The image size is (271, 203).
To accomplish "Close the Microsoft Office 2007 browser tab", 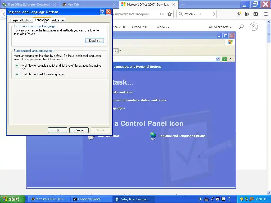I will (174, 4).
